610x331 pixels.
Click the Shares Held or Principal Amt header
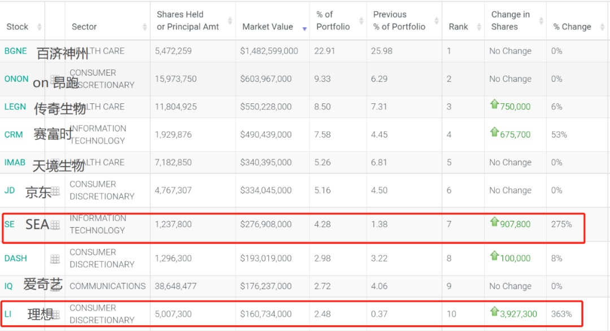tap(186, 21)
